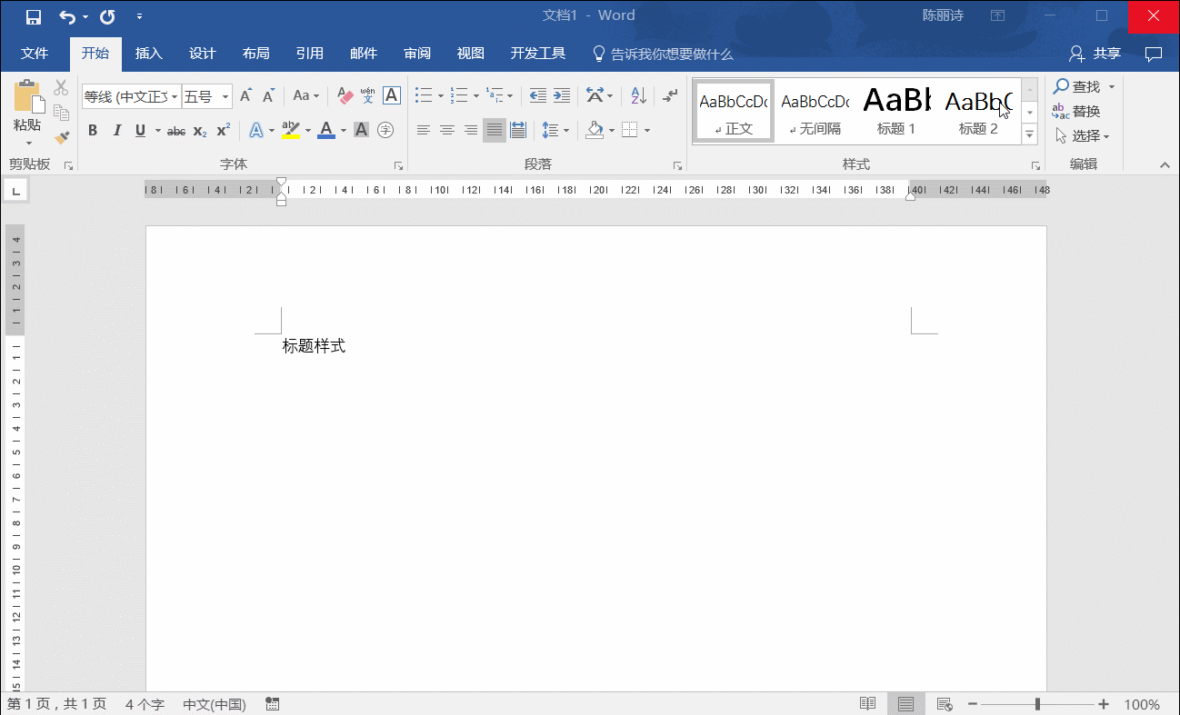Image resolution: width=1180 pixels, height=715 pixels.
Task: Apply the 无间隔 style
Action: 815,111
